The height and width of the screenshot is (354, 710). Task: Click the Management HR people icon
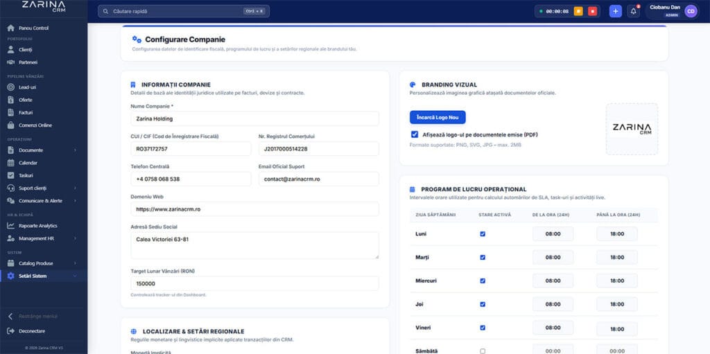click(x=11, y=238)
